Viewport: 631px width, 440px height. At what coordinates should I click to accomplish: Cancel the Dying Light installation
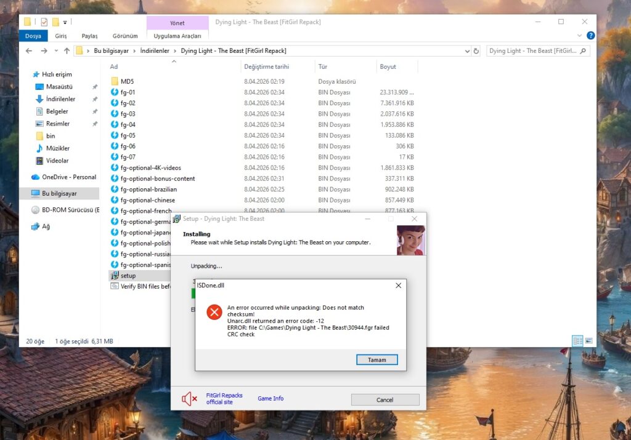coord(385,400)
